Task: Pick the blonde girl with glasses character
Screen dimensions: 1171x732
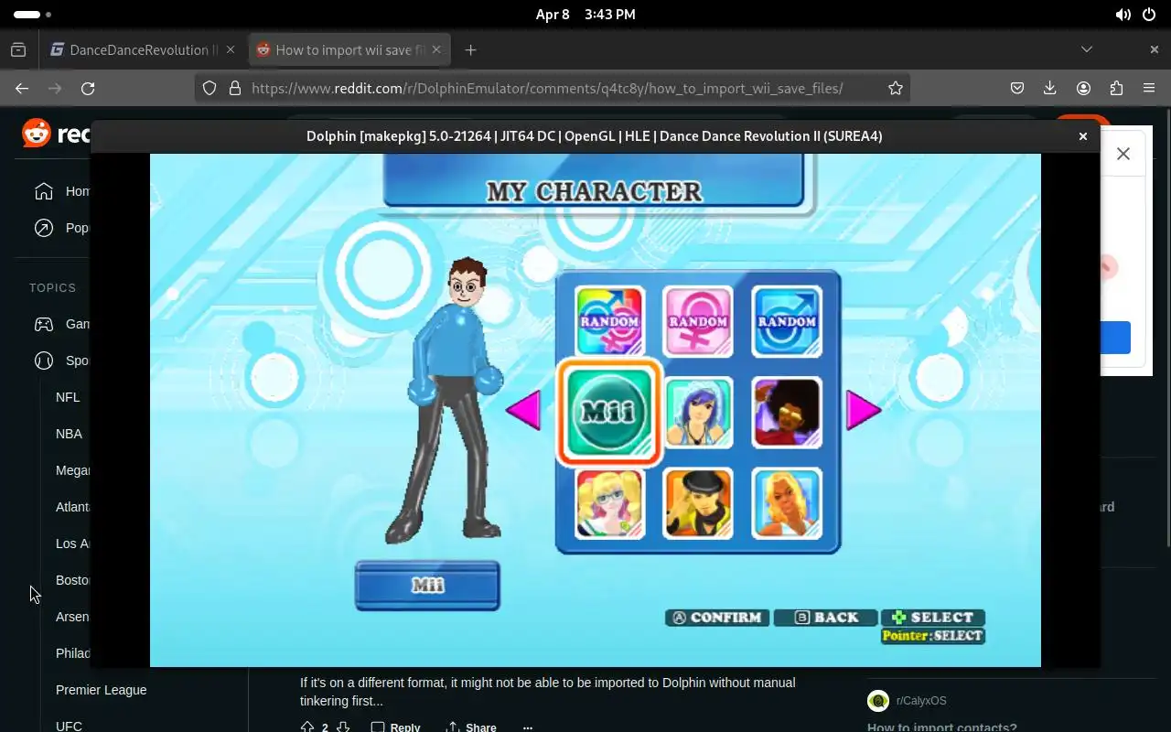Action: pyautogui.click(x=610, y=503)
